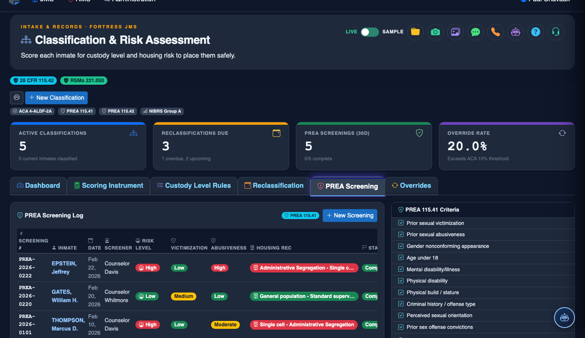Open the Custody Level Rules tab

pos(194,186)
